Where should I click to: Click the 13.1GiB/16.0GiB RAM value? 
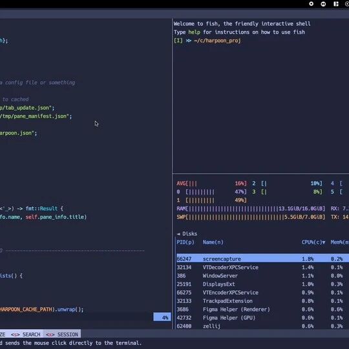pos(301,209)
